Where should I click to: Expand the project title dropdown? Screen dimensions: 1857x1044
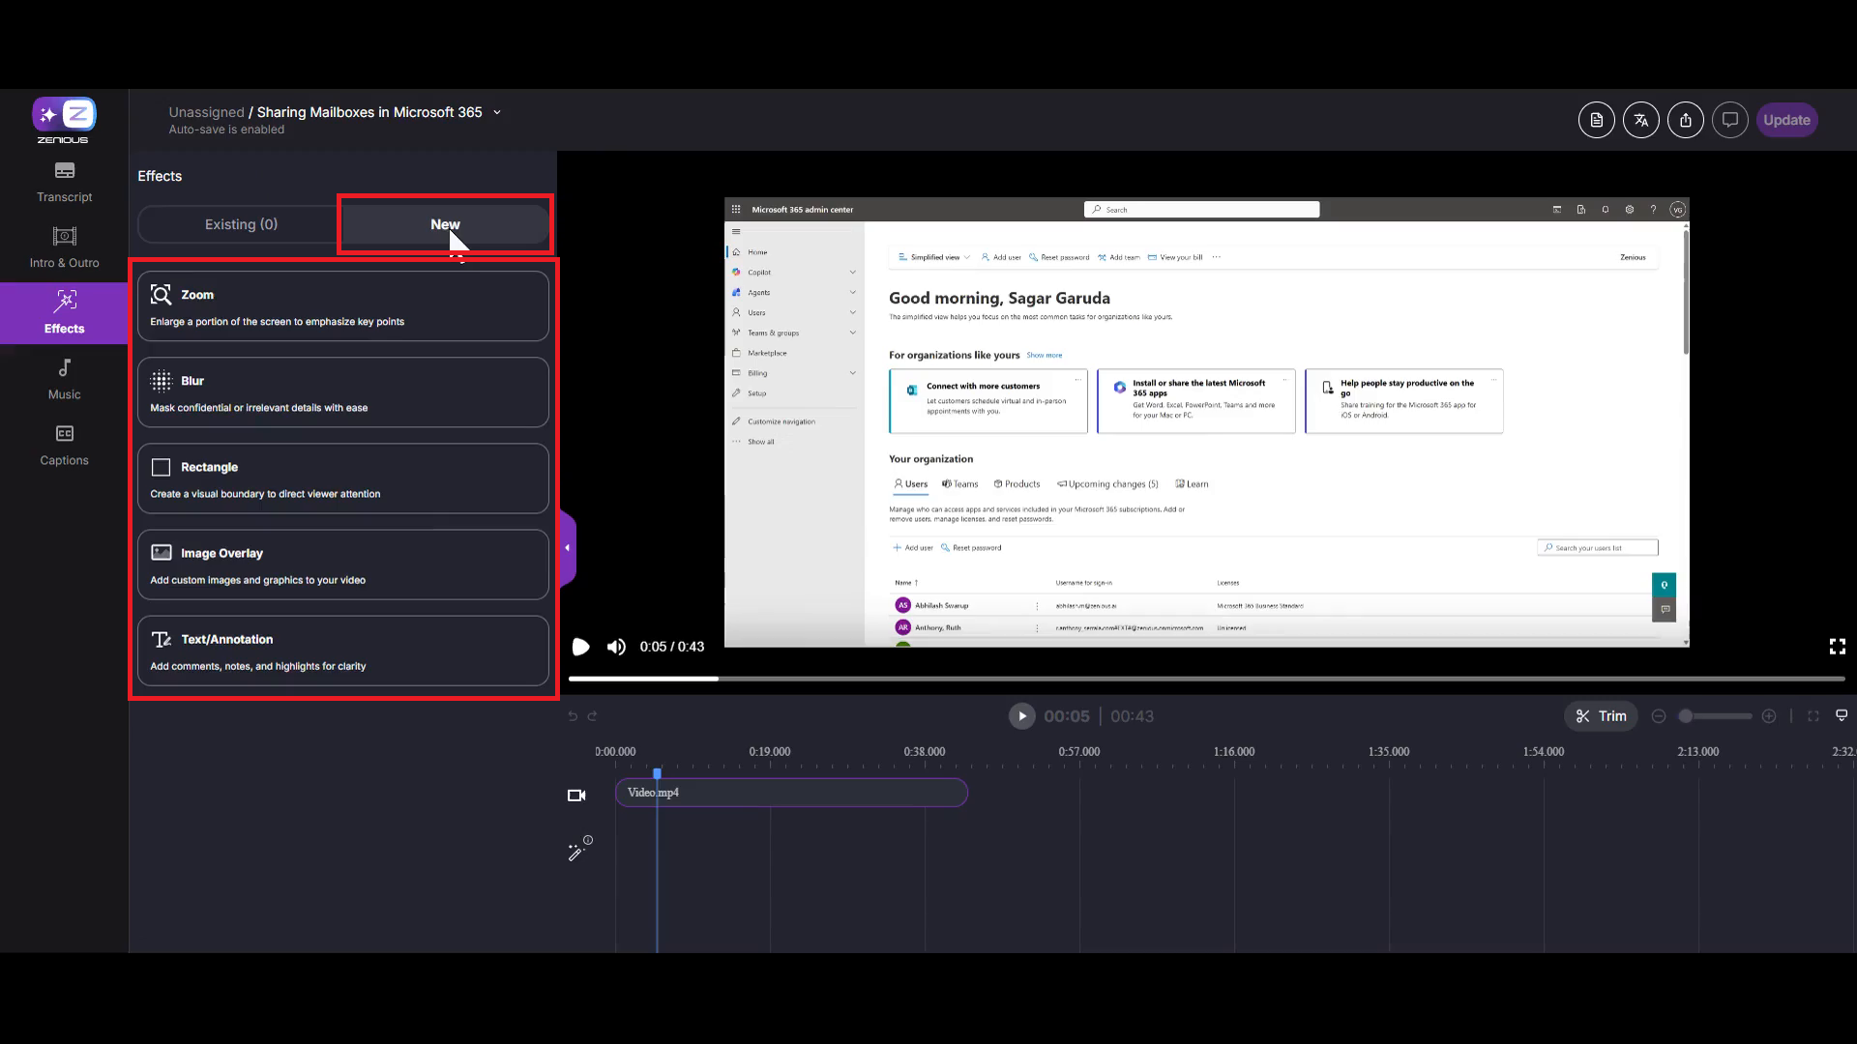click(497, 112)
